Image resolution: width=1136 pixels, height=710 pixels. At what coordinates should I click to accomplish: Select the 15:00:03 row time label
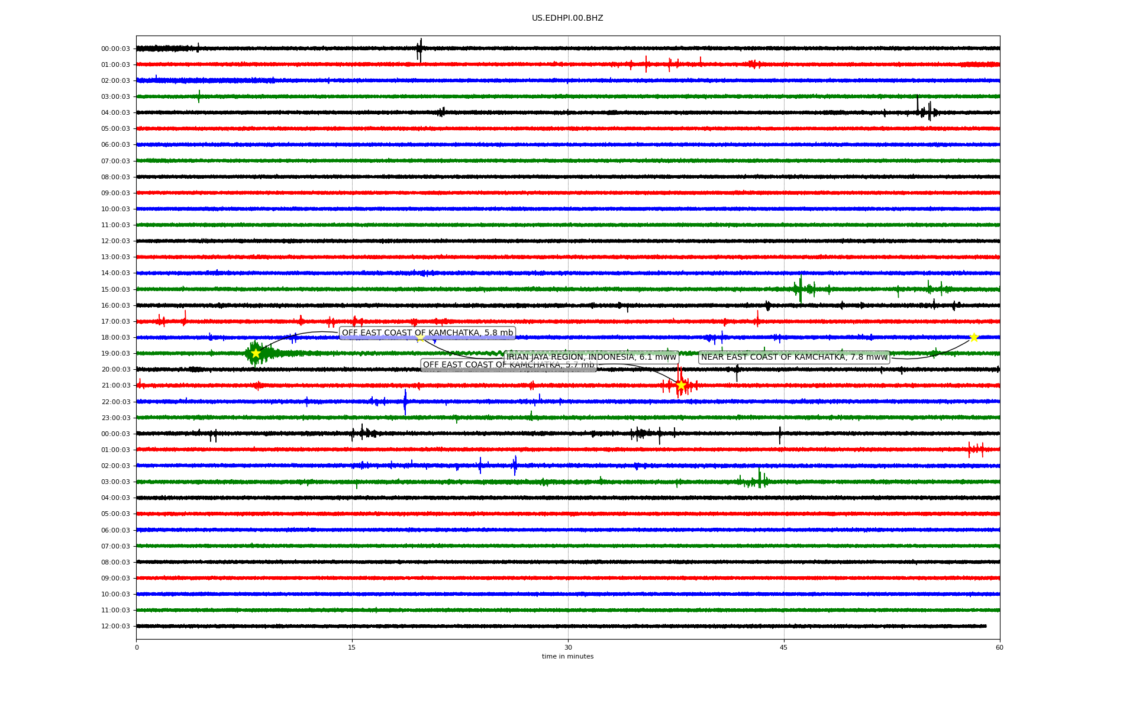[x=115, y=289]
